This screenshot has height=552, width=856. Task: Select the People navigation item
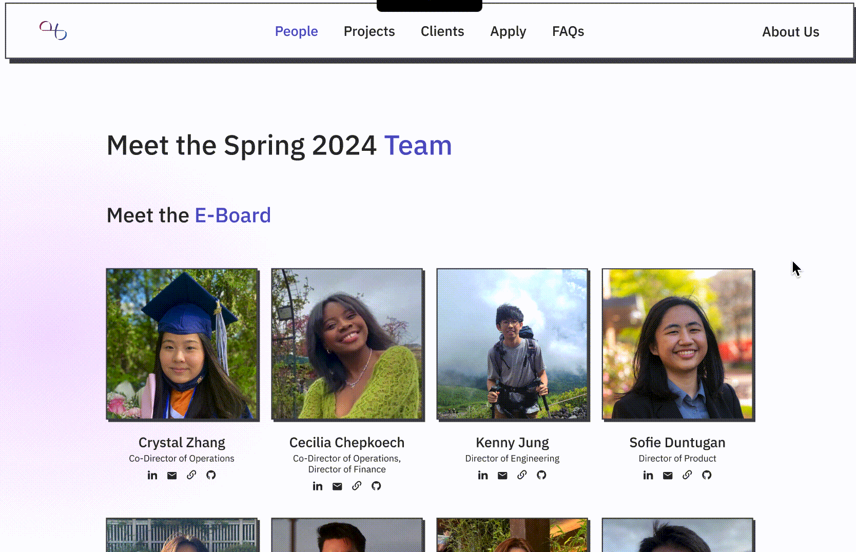click(296, 31)
